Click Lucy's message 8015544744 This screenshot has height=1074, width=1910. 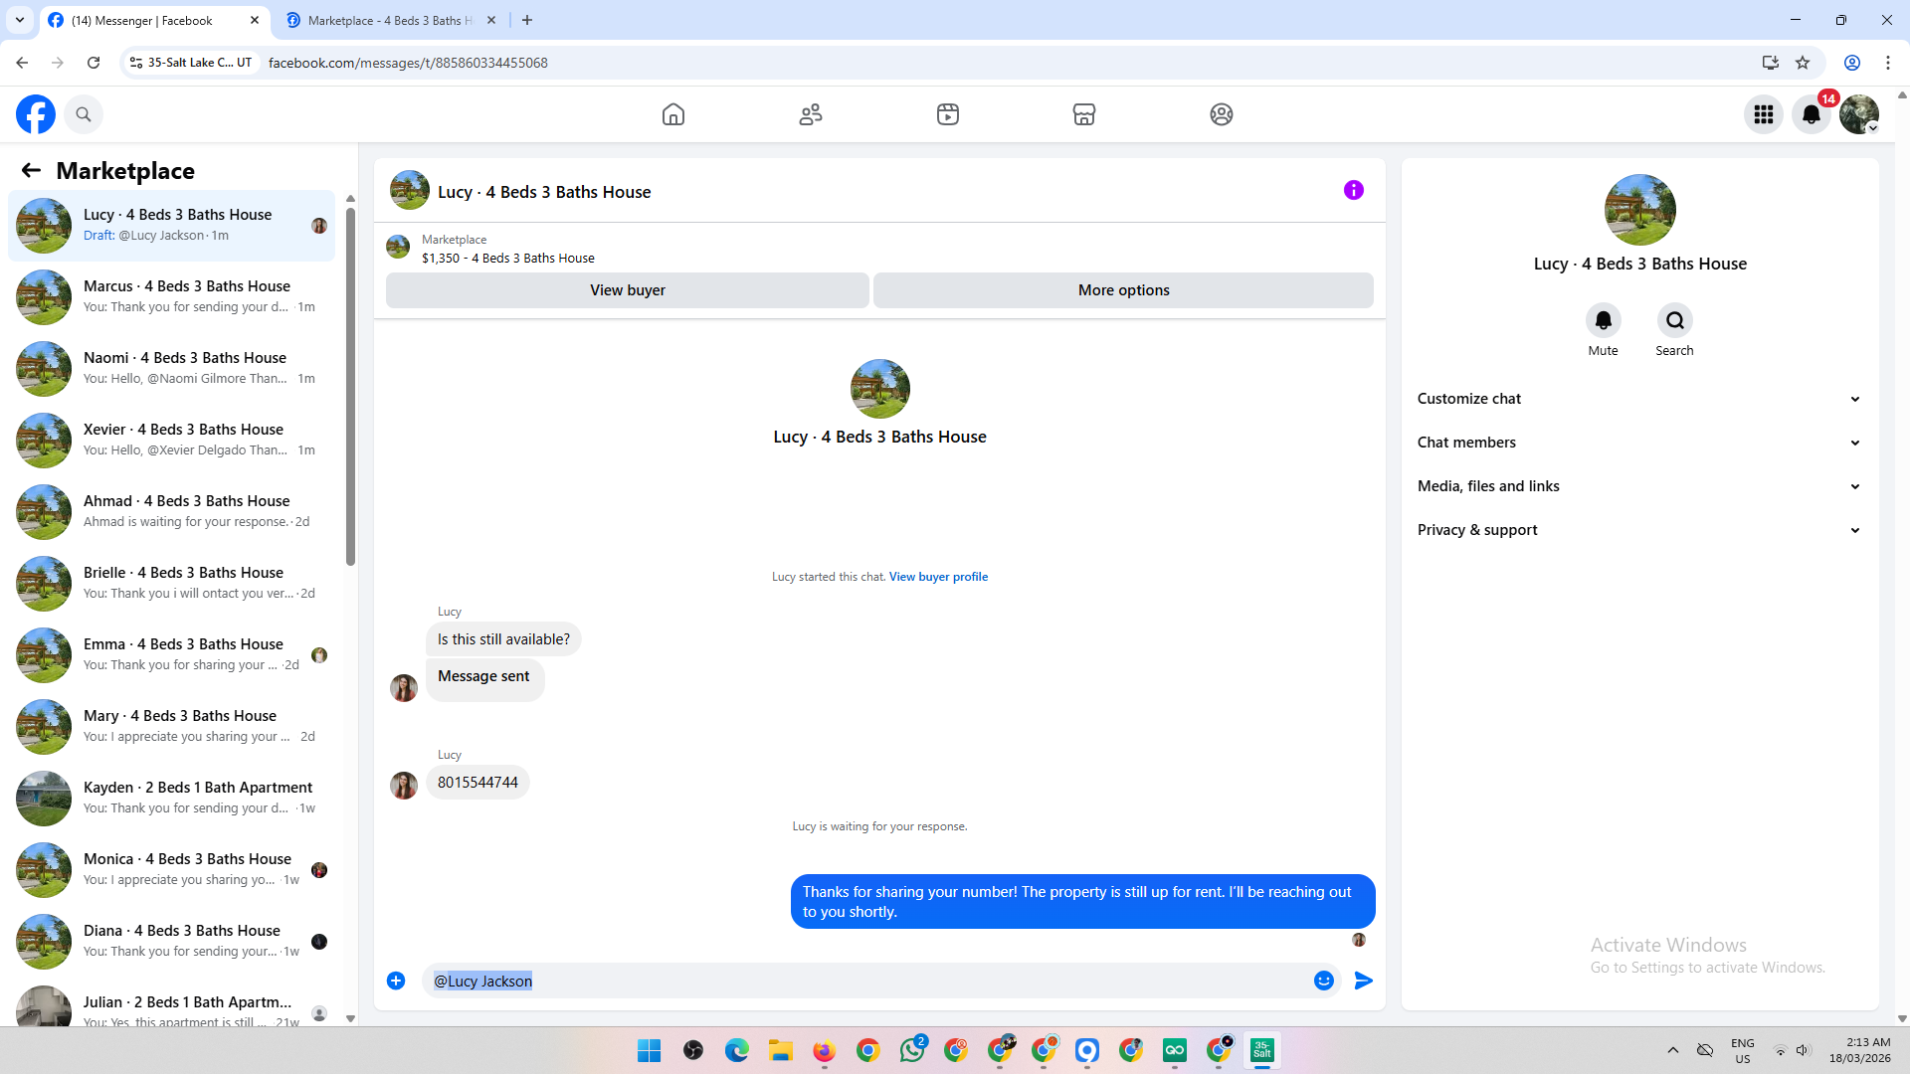pyautogui.click(x=477, y=783)
